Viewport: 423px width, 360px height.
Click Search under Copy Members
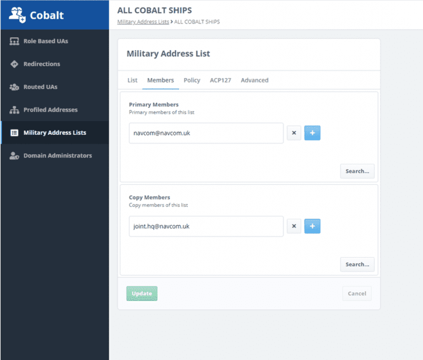tap(357, 265)
